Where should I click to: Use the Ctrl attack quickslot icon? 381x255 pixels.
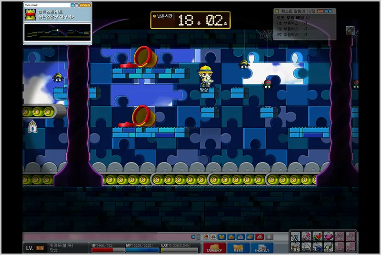tap(295, 247)
